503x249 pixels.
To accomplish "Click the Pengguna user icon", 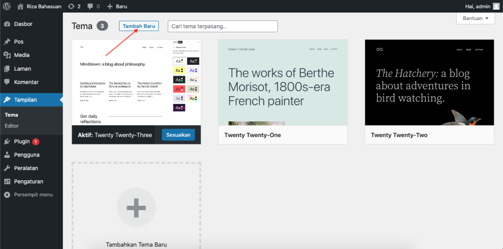I will tap(7, 155).
